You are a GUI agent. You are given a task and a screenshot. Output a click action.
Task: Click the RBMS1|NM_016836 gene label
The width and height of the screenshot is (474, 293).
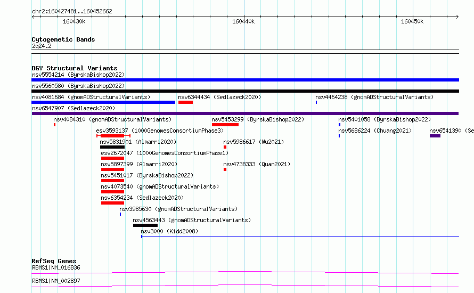coord(56,267)
